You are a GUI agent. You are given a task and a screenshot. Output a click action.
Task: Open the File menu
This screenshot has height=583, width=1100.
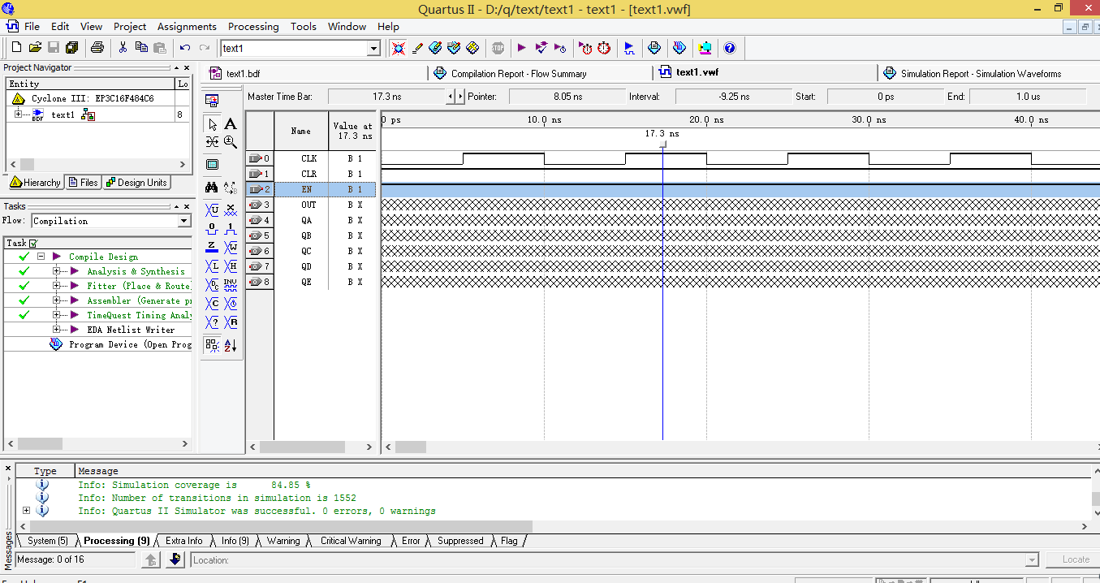pyautogui.click(x=32, y=27)
